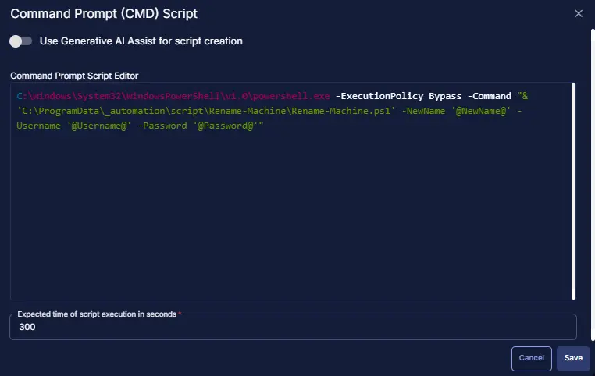The height and width of the screenshot is (376, 595).
Task: Cancel the script dialog
Action: pyautogui.click(x=531, y=358)
